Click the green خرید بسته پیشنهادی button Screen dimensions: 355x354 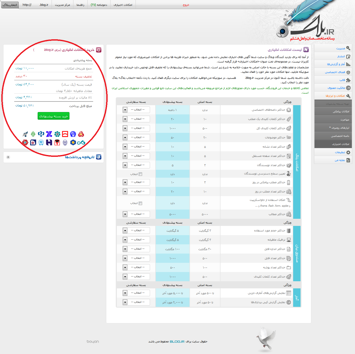pos(53,116)
